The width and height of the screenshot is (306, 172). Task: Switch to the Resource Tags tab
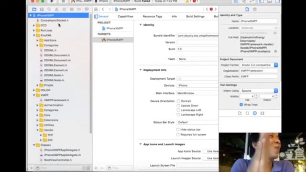click(x=153, y=16)
